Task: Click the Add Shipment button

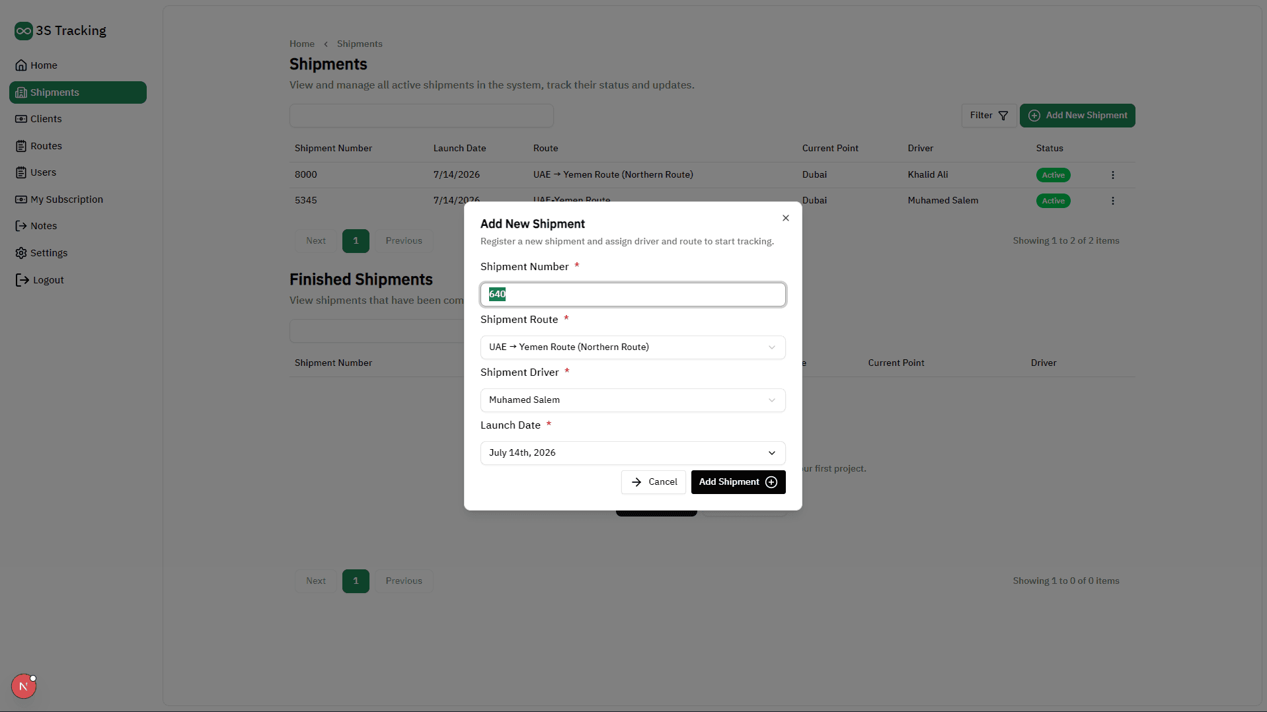Action: 738,482
